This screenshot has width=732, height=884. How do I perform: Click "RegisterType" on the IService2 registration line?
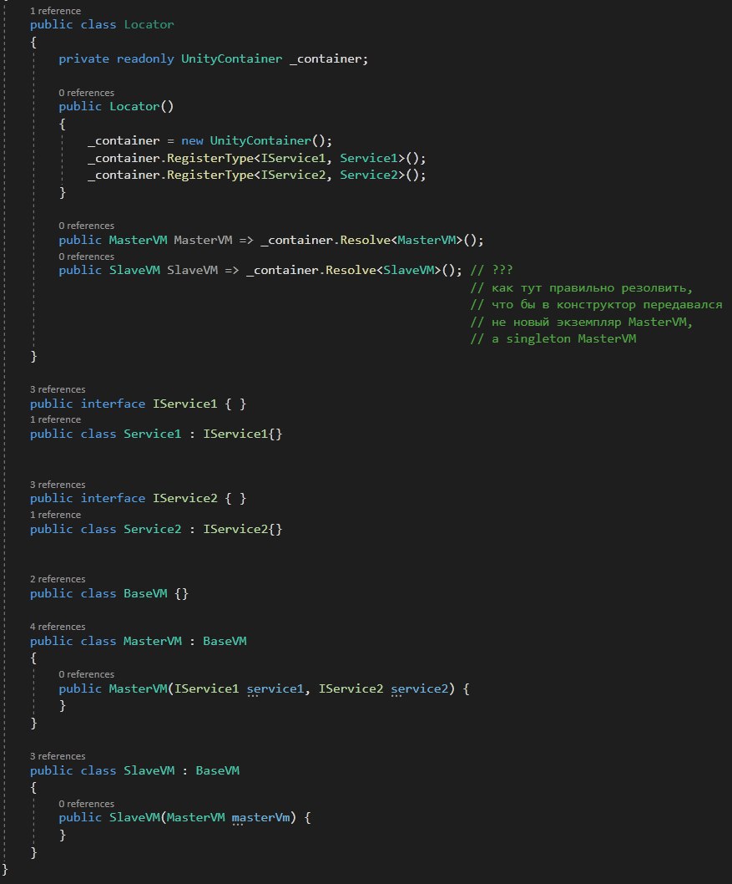point(210,175)
